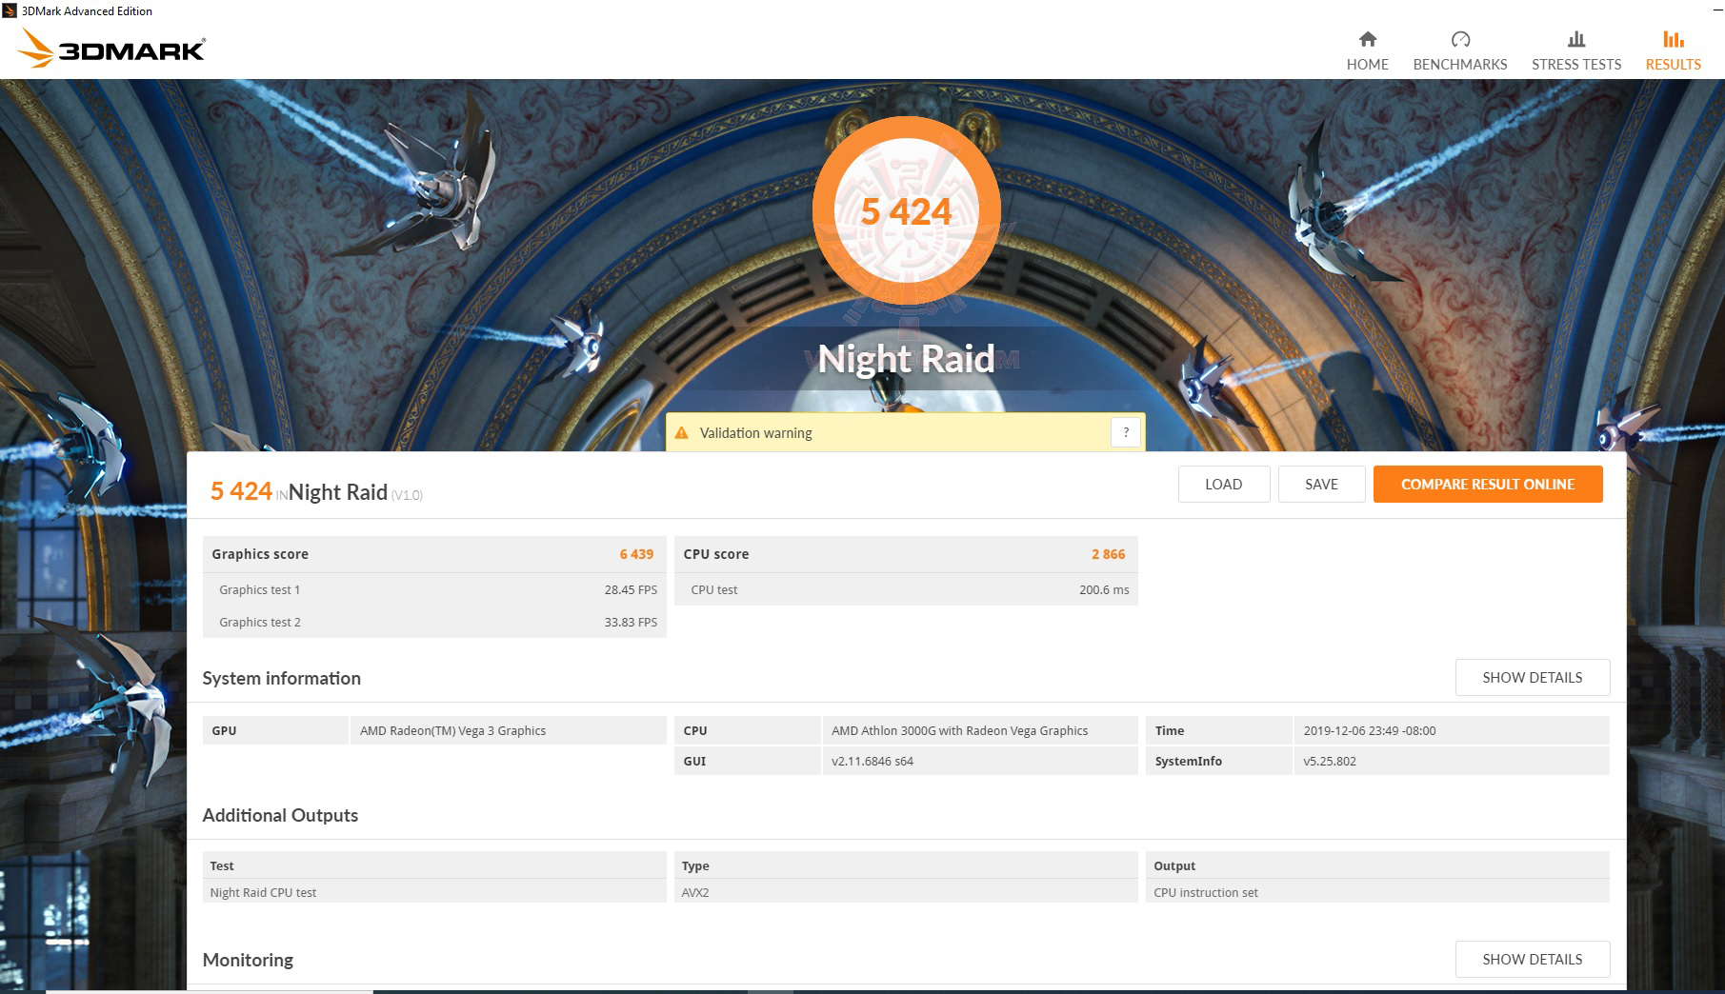Click the GUI version v2.11.6846 s64
This screenshot has width=1725, height=994.
coord(980,761)
